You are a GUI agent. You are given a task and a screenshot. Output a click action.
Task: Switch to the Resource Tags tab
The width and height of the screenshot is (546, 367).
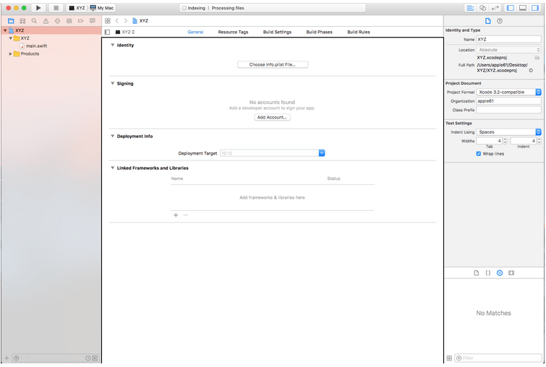point(233,32)
